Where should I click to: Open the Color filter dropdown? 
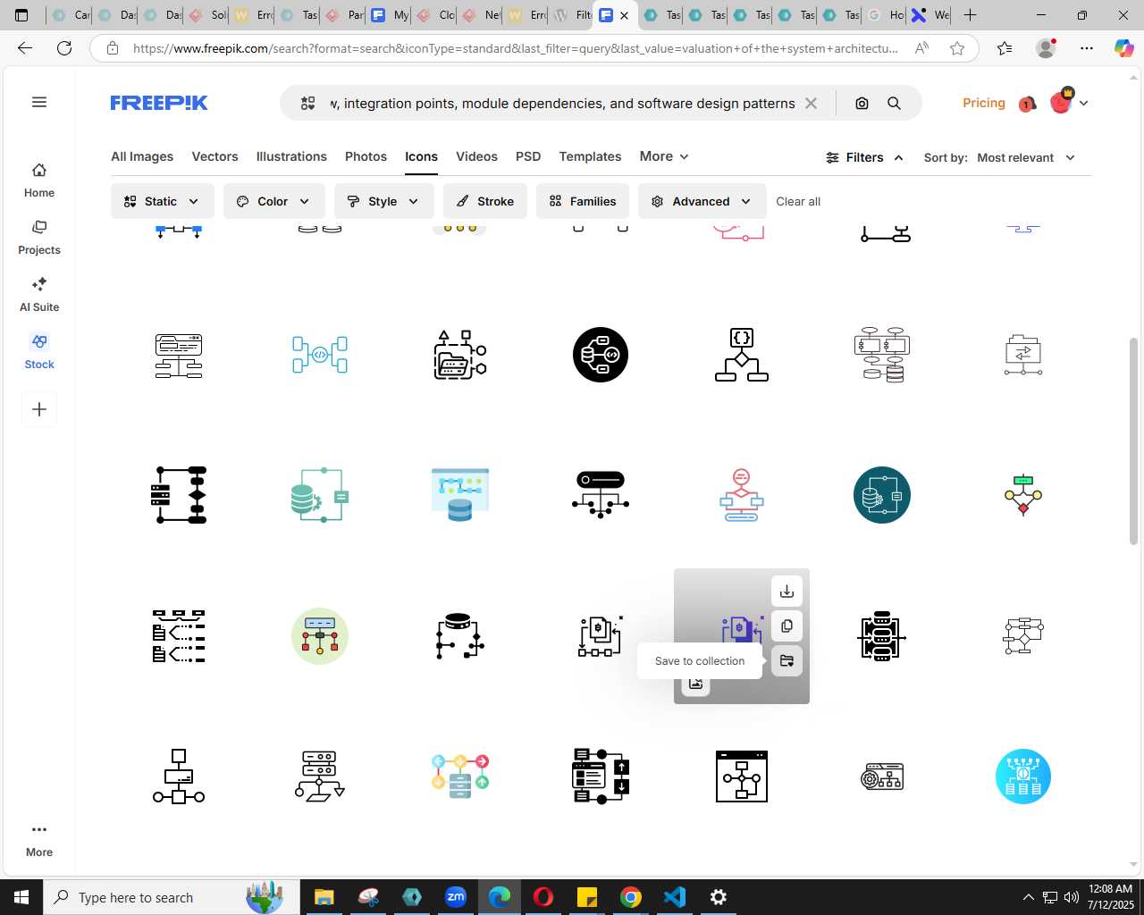273,201
